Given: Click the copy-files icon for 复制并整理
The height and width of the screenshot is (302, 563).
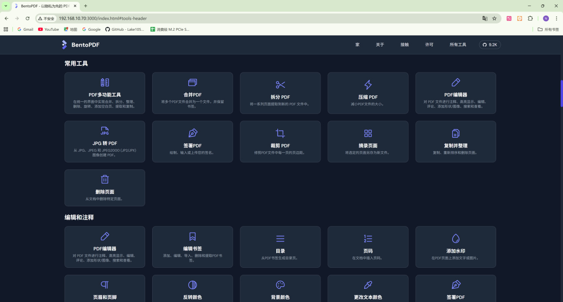Looking at the screenshot, I should coord(456,133).
